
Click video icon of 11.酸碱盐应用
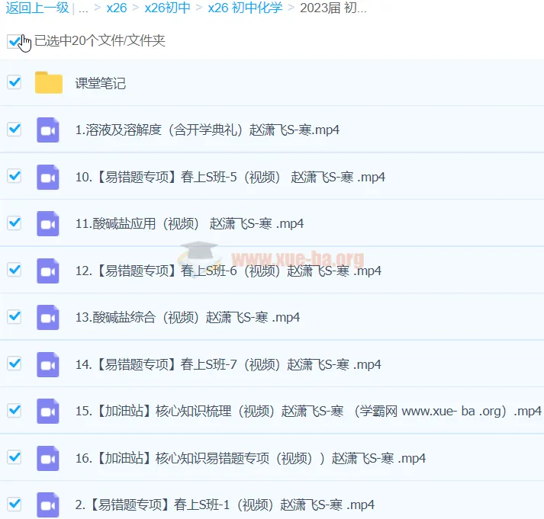pyautogui.click(x=48, y=224)
